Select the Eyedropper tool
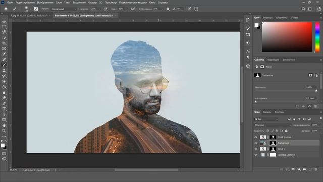 4,54
